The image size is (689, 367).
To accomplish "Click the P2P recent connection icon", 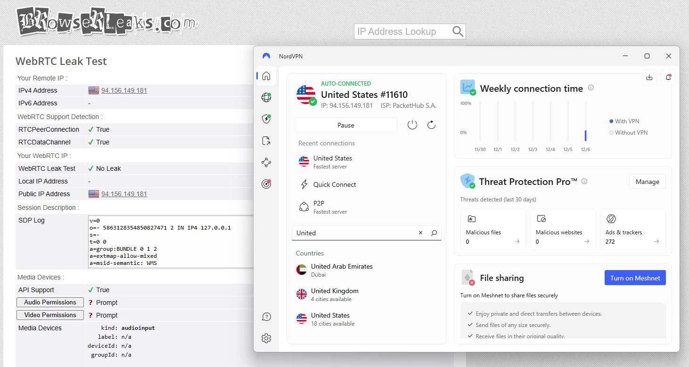I will (x=304, y=207).
